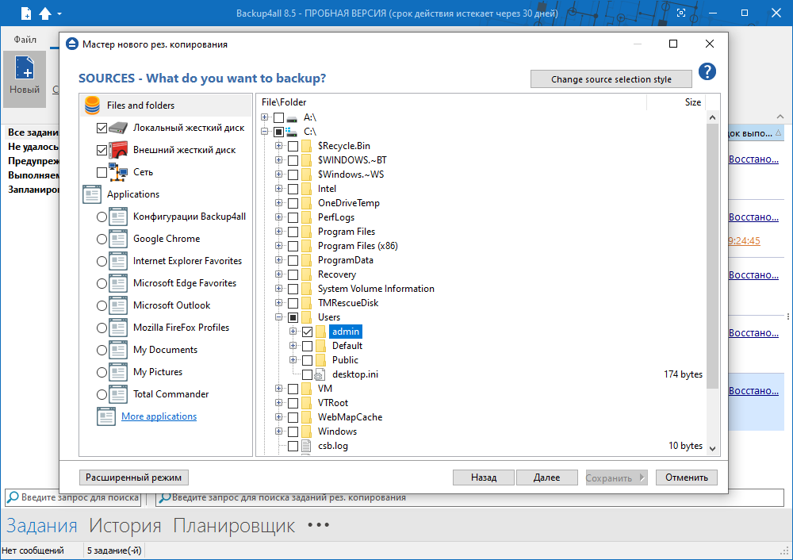
Task: Click the Files and folders database icon
Action: (93, 105)
